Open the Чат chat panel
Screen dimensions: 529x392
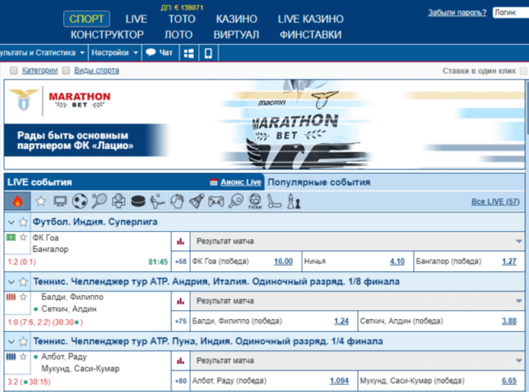[159, 52]
